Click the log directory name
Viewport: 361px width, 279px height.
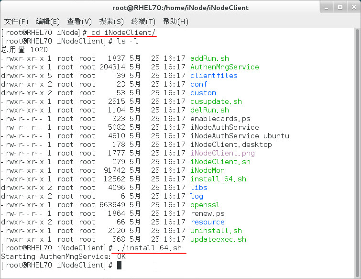coord(197,196)
